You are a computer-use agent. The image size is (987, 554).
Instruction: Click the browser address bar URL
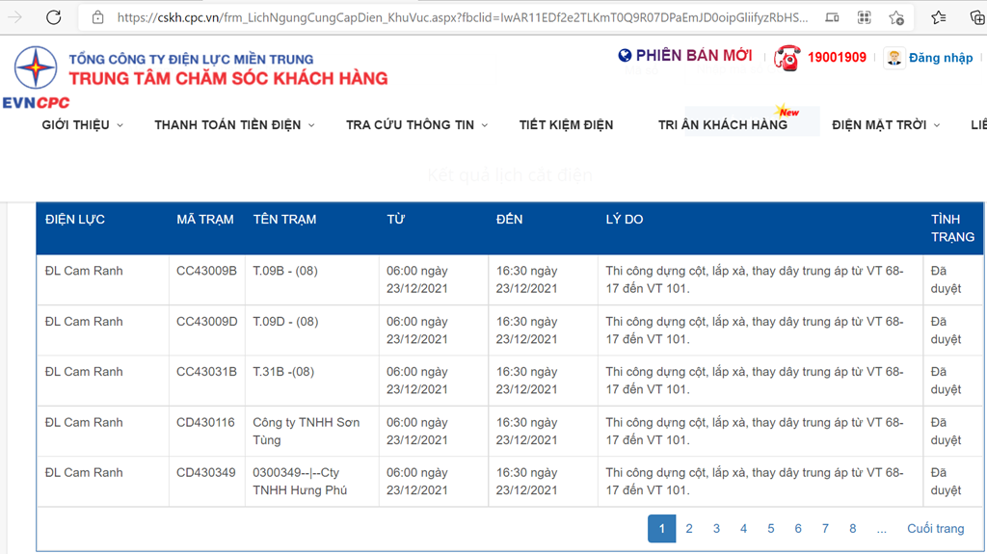pyautogui.click(x=463, y=17)
